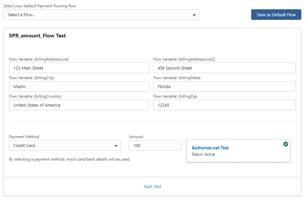Click the billingAddressLine2 field with 456 Second Street
The image size is (306, 201).
[x=224, y=68]
